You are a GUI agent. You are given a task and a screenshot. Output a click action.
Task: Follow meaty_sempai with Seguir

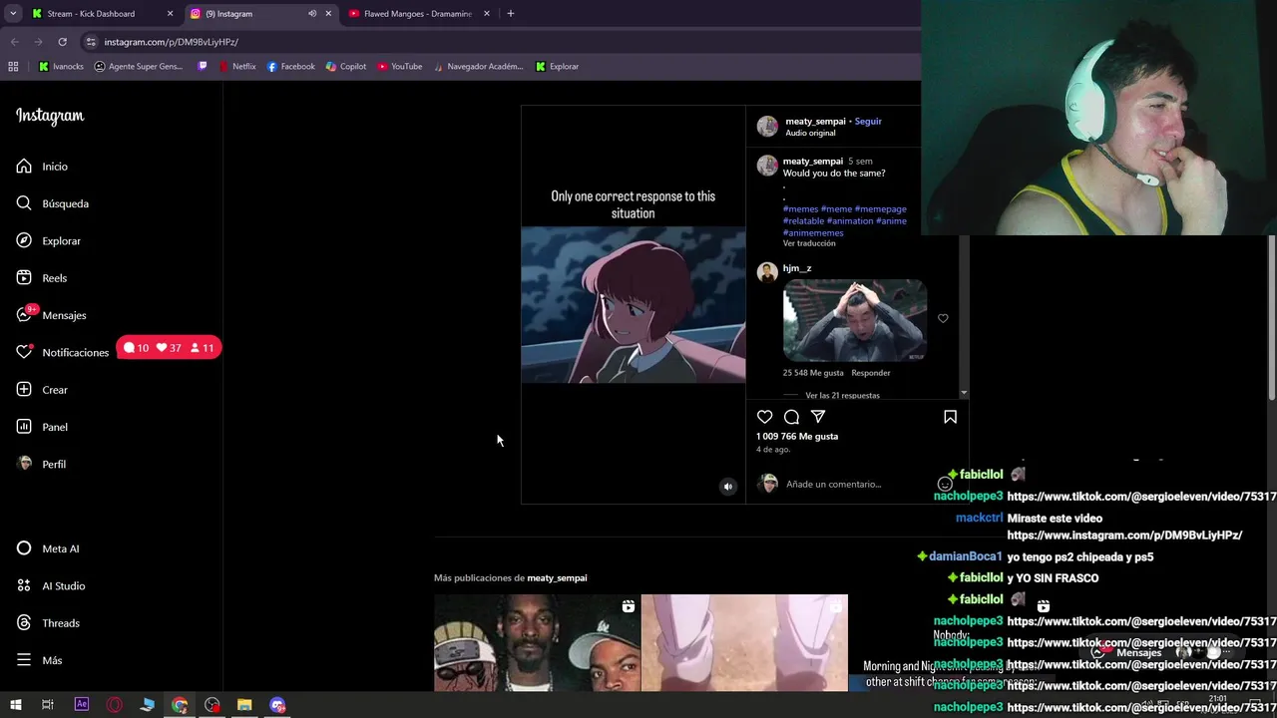tap(868, 121)
